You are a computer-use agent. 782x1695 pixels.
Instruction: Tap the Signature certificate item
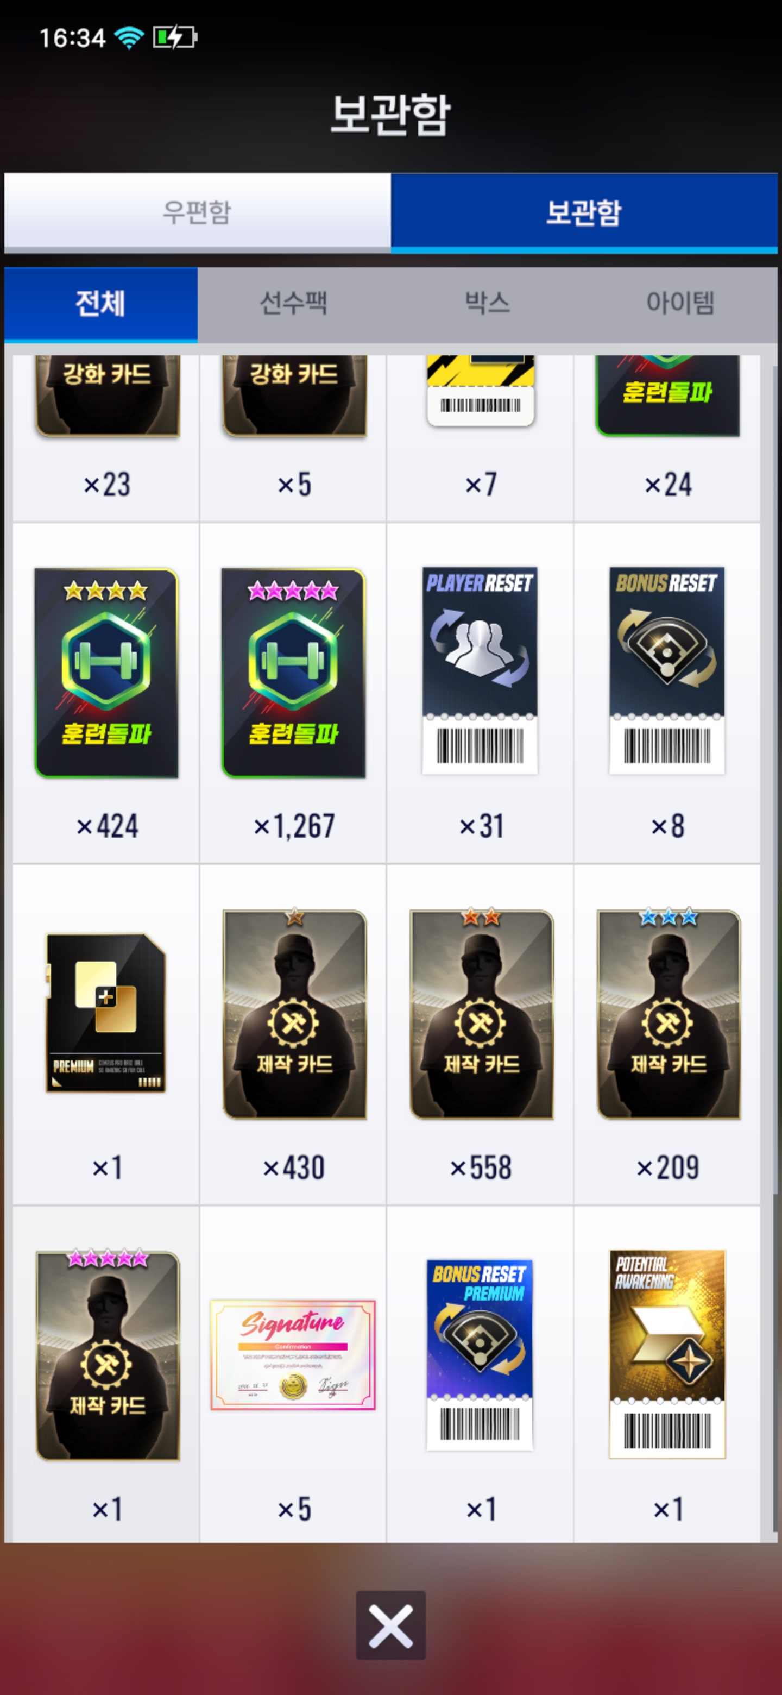(293, 1355)
